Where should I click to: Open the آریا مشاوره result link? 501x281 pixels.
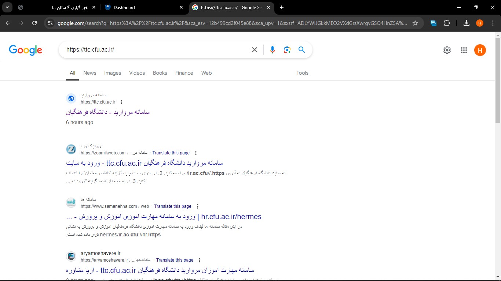(160, 270)
